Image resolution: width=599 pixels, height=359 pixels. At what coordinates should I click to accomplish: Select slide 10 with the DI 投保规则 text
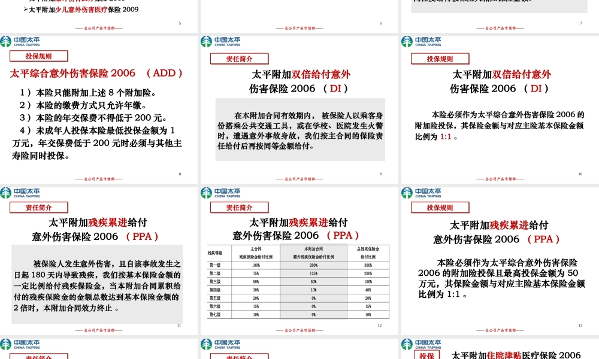point(500,109)
